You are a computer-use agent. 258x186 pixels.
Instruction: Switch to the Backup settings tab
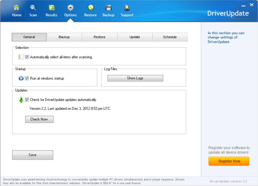pyautogui.click(x=64, y=37)
